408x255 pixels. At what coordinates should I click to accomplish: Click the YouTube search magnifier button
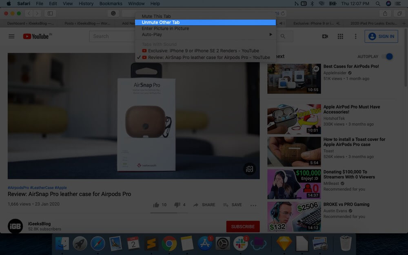pyautogui.click(x=283, y=36)
